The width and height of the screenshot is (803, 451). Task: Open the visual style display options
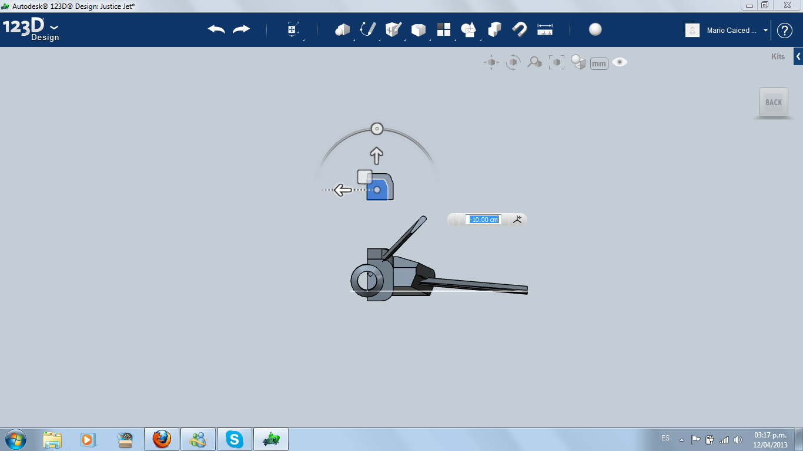pos(578,62)
